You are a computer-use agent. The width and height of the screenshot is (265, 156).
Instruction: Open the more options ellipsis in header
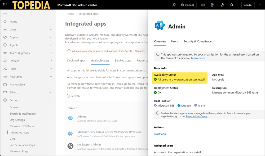[260, 5]
